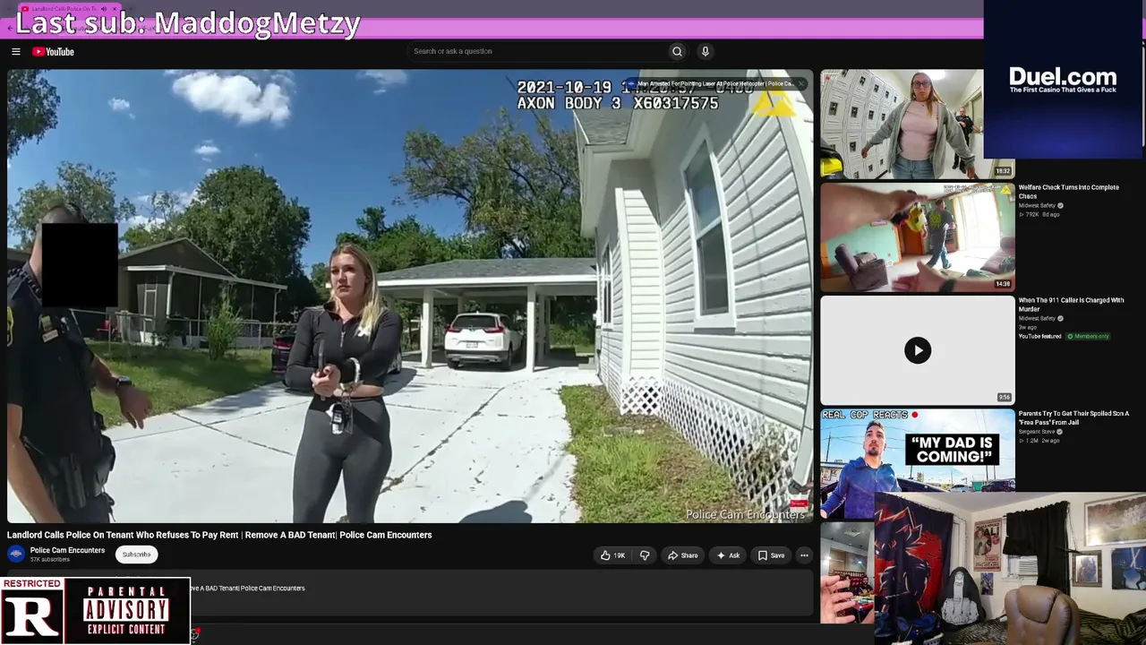Go to YouTube home via the logo
The image size is (1146, 645).
point(54,52)
